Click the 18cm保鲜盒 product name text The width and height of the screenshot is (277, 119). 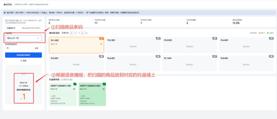pos(24,86)
